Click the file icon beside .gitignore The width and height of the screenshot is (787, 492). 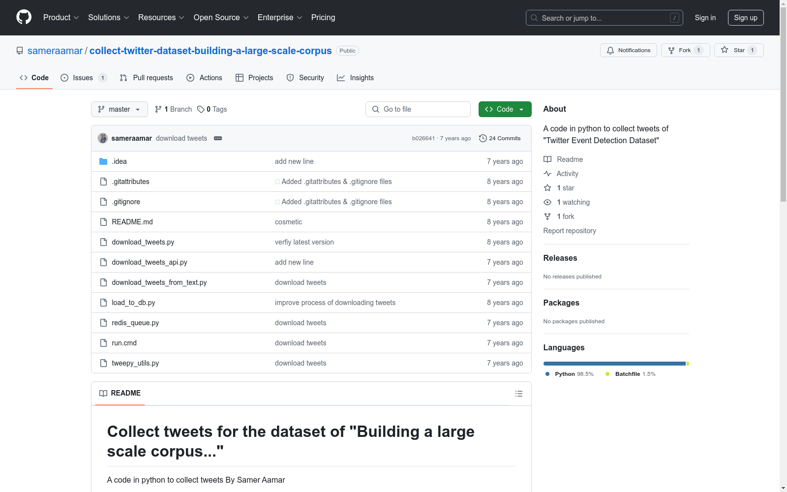click(x=103, y=202)
